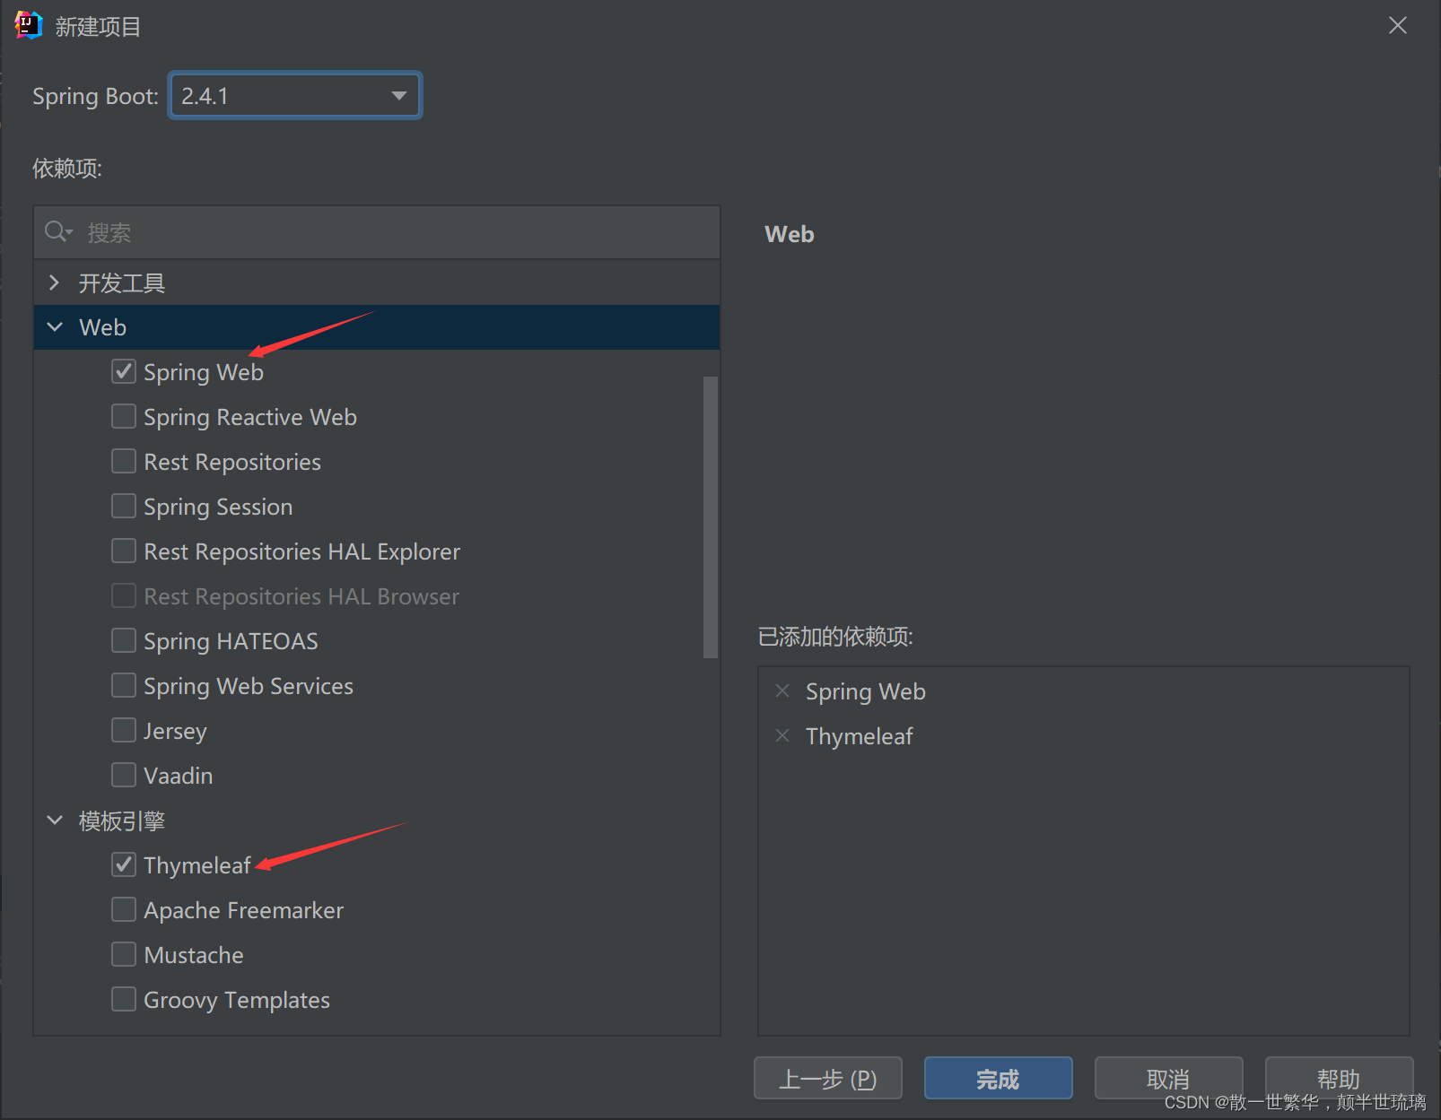
Task: Select the 模板引擎 tree row label
Action: pos(122,820)
